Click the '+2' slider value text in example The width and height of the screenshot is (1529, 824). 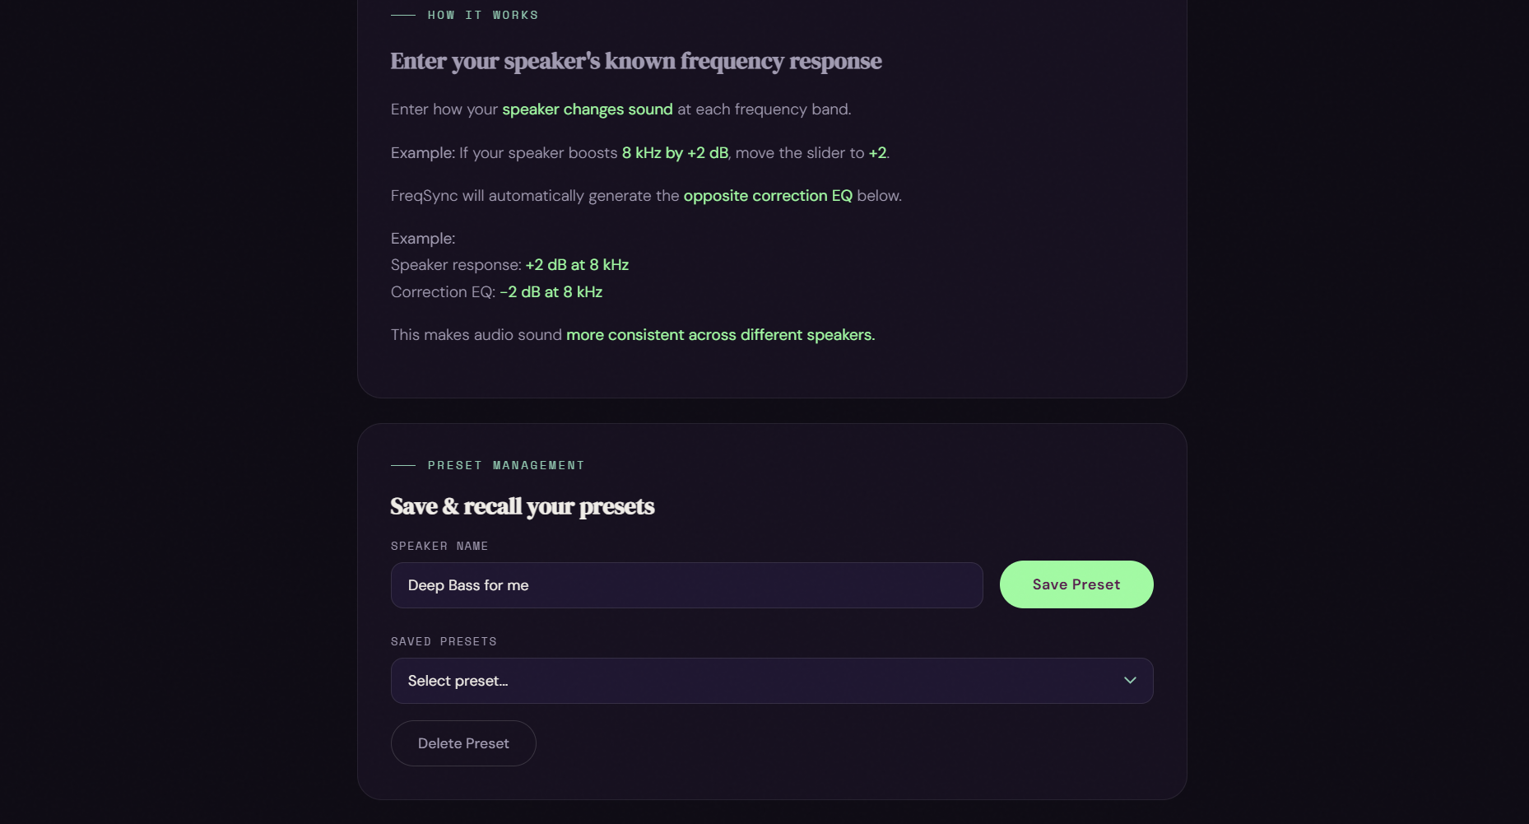click(878, 153)
